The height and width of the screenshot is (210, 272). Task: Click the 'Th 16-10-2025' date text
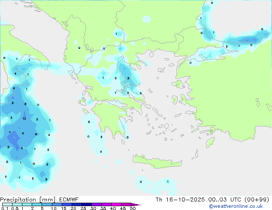point(180,200)
